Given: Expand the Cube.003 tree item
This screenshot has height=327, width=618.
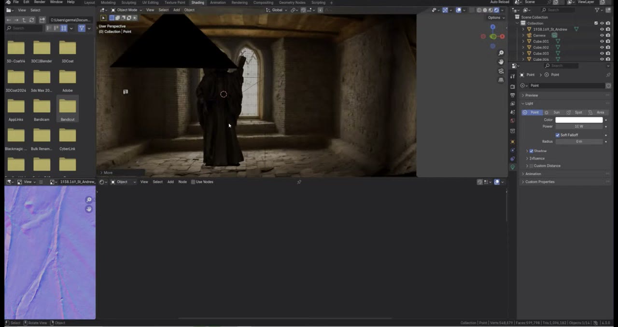Looking at the screenshot, I should pyautogui.click(x=523, y=53).
